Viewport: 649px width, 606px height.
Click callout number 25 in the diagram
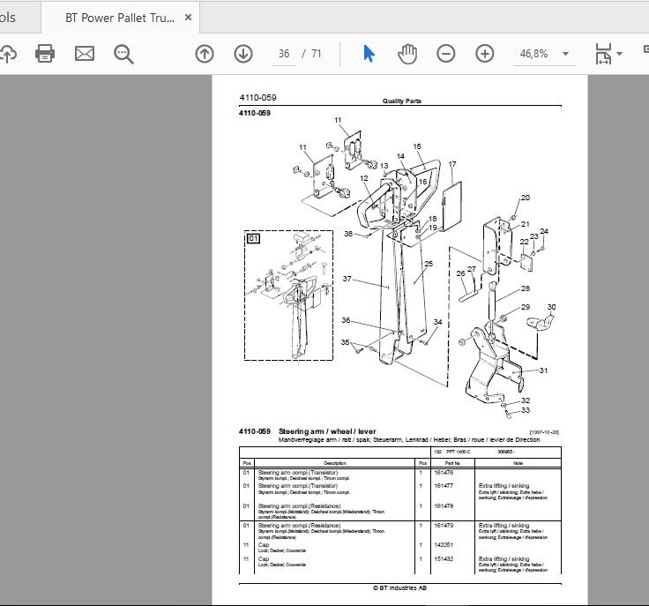click(x=429, y=264)
